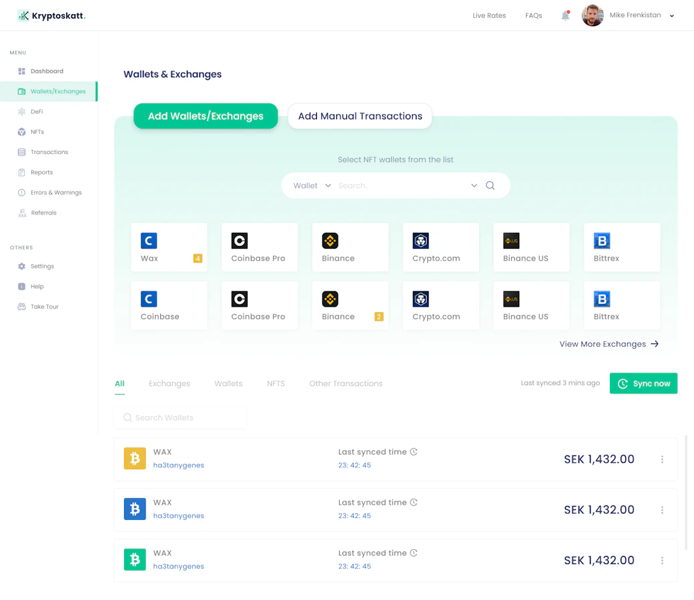Expand the search suggestions chevron
Image resolution: width=694 pixels, height=600 pixels.
tap(474, 185)
